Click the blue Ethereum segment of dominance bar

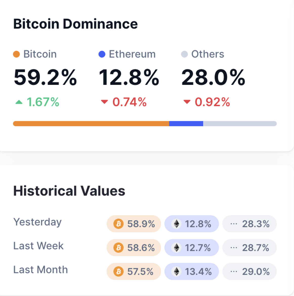[x=186, y=124]
